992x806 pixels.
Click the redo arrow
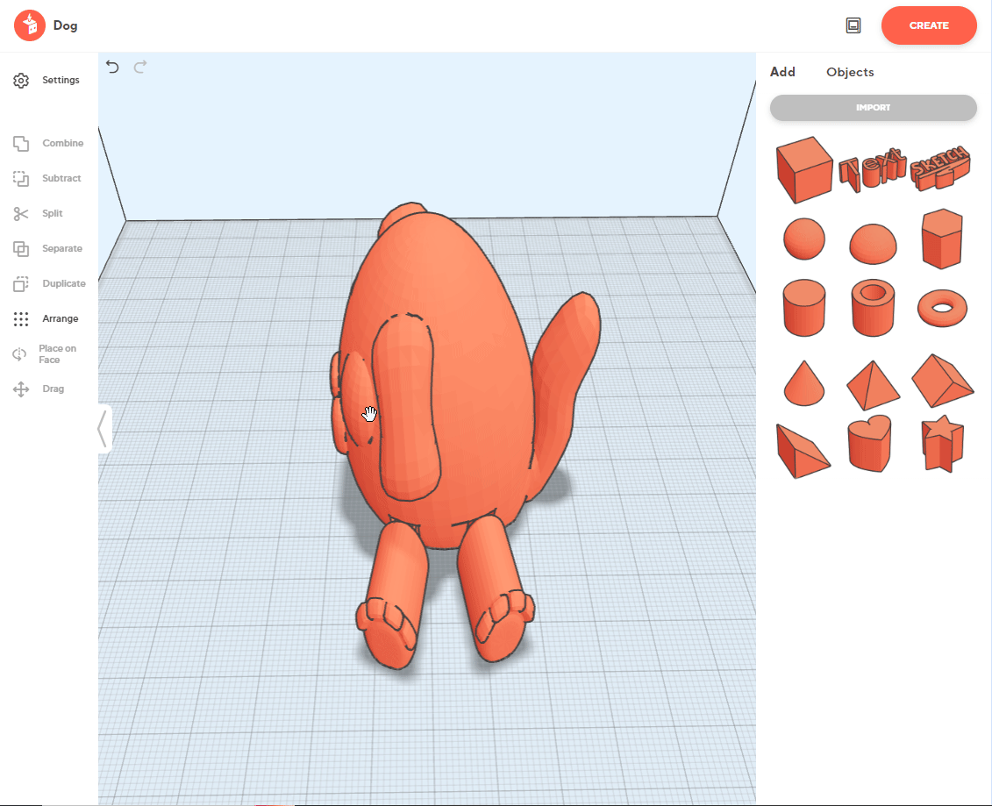coord(140,67)
